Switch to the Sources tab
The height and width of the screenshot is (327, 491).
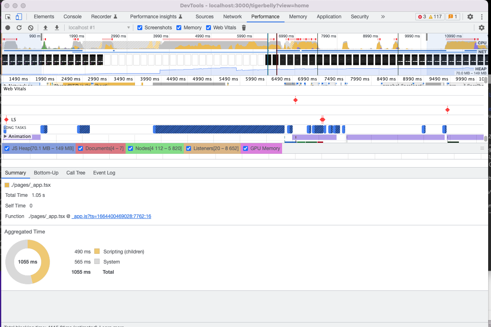(204, 17)
